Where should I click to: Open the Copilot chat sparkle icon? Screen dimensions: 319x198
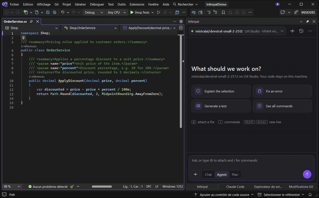(282, 12)
